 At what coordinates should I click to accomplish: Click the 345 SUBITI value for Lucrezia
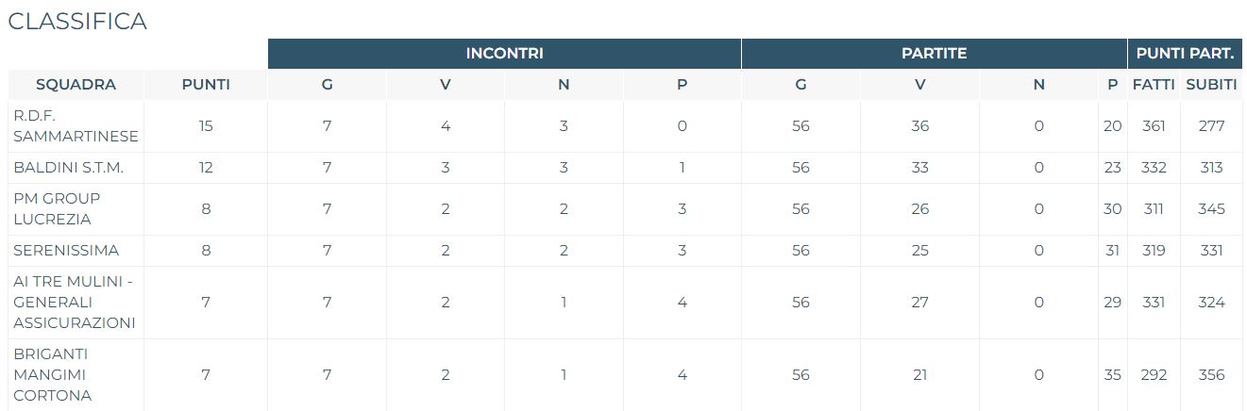coord(1211,209)
